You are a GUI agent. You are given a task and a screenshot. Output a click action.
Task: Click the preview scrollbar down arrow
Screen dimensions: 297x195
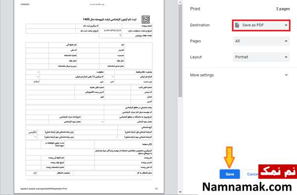click(180, 192)
